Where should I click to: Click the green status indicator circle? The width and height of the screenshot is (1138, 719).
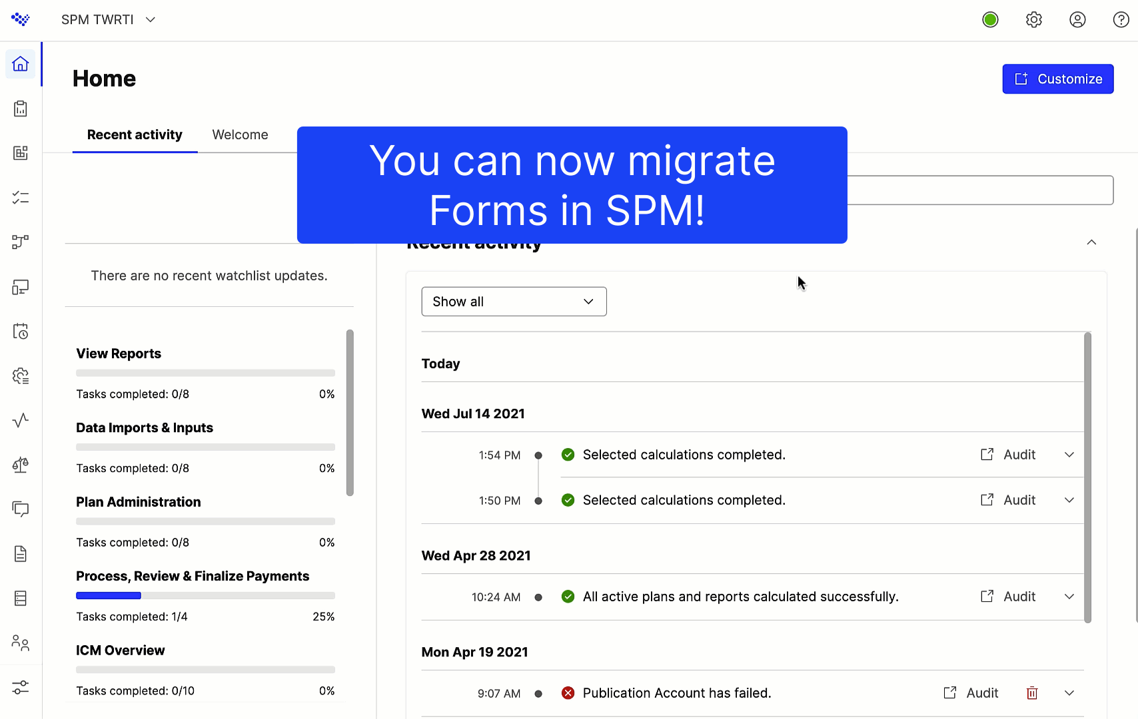[991, 19]
